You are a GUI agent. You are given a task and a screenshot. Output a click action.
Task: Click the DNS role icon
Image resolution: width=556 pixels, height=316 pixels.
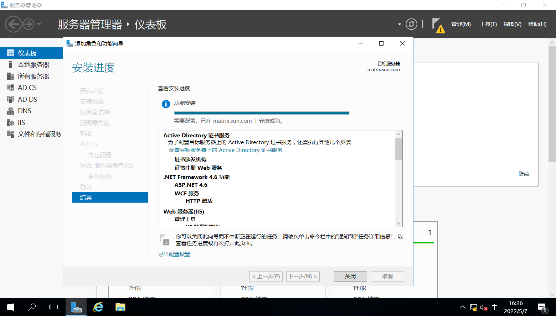pyautogui.click(x=11, y=111)
